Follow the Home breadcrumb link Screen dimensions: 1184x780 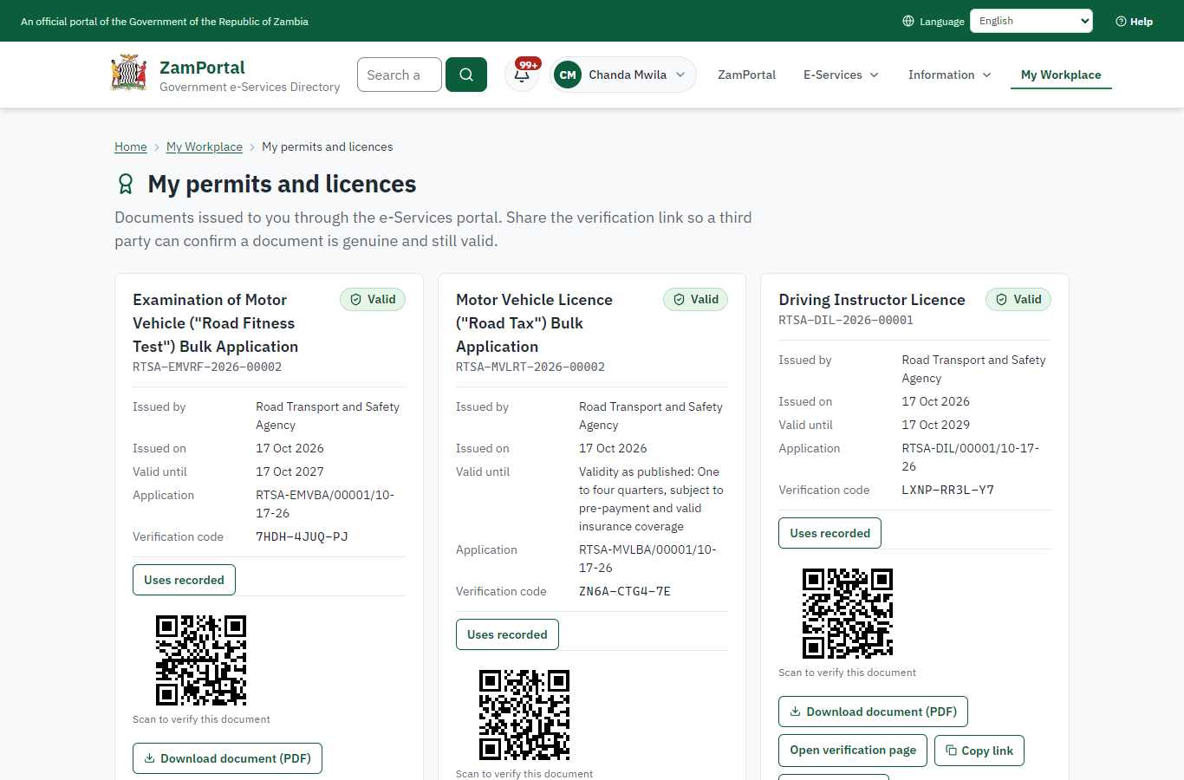131,146
